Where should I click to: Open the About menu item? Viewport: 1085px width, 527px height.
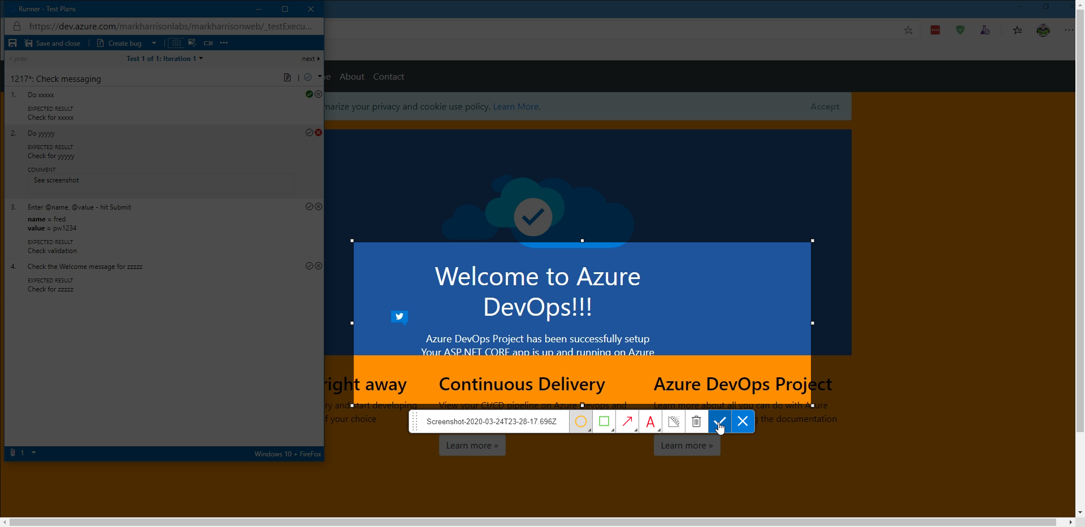[351, 77]
